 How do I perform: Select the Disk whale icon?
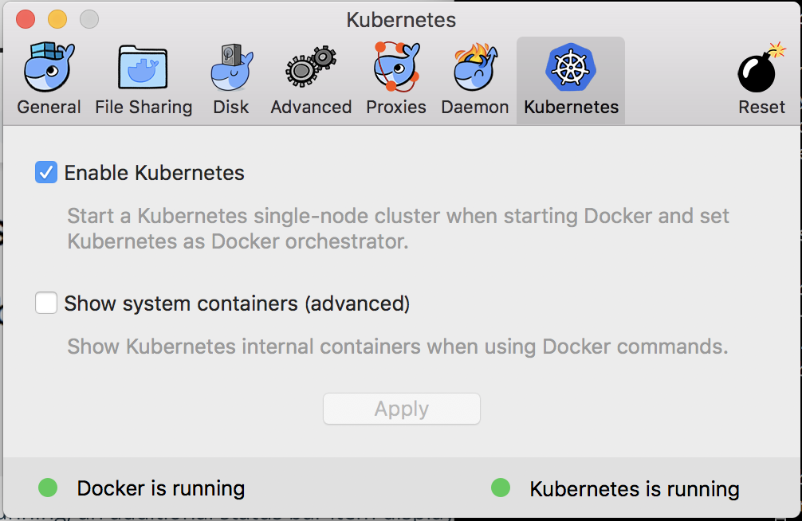tap(231, 69)
